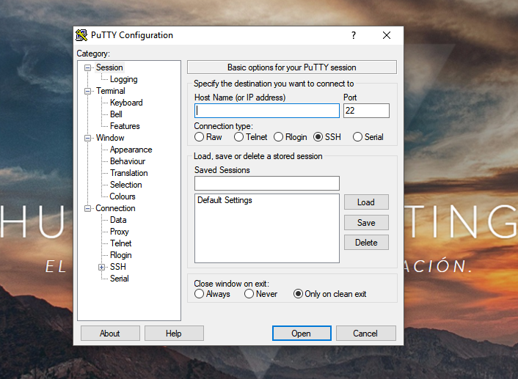This screenshot has height=379, width=518.
Task: Open the Connection category
Action: click(115, 208)
